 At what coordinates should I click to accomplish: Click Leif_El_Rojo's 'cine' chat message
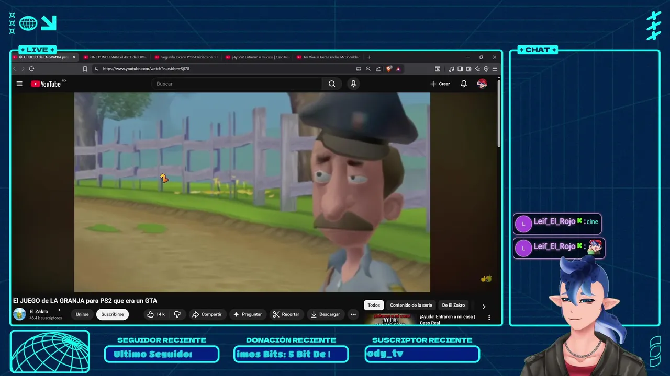557,224
